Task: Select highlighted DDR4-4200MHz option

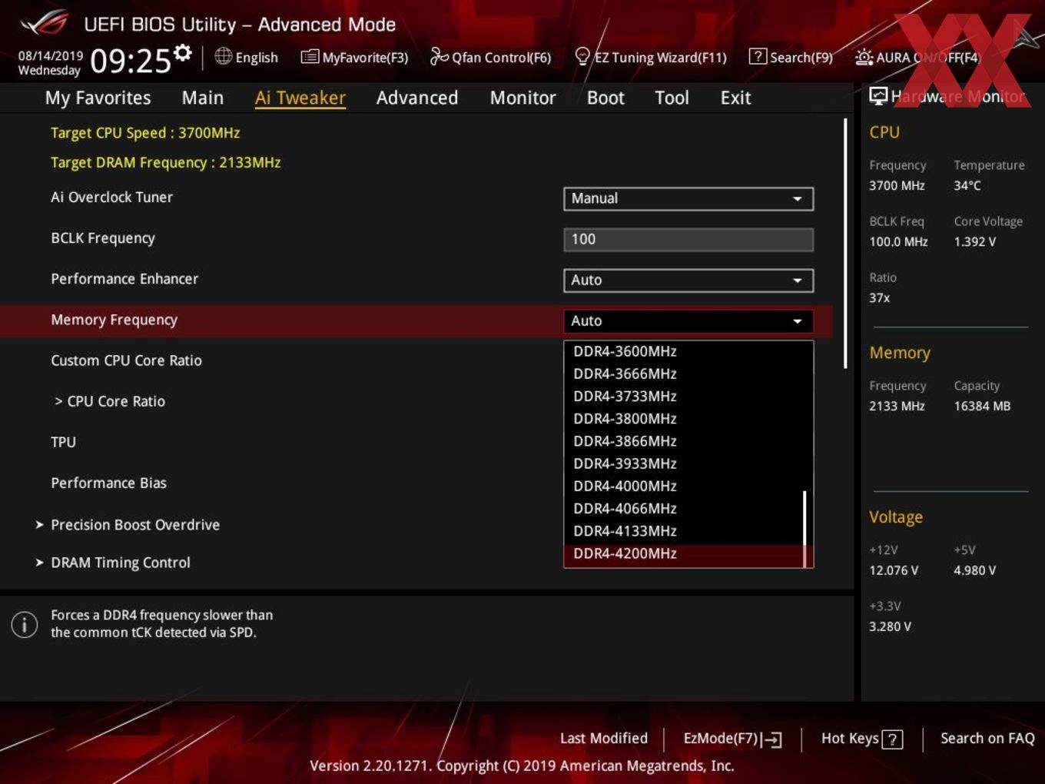Action: click(688, 554)
